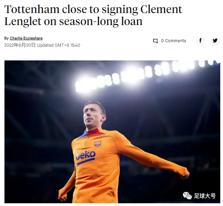Viewport: 223px width, 206px height.
Task: Select the publication date 2022年6月30日
Action: [20, 45]
